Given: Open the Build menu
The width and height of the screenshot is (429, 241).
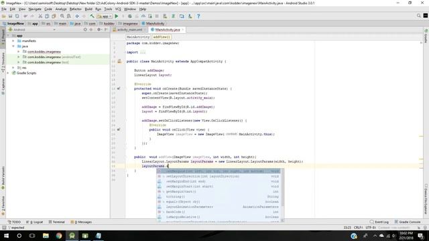Looking at the screenshot, I should click(x=88, y=9).
